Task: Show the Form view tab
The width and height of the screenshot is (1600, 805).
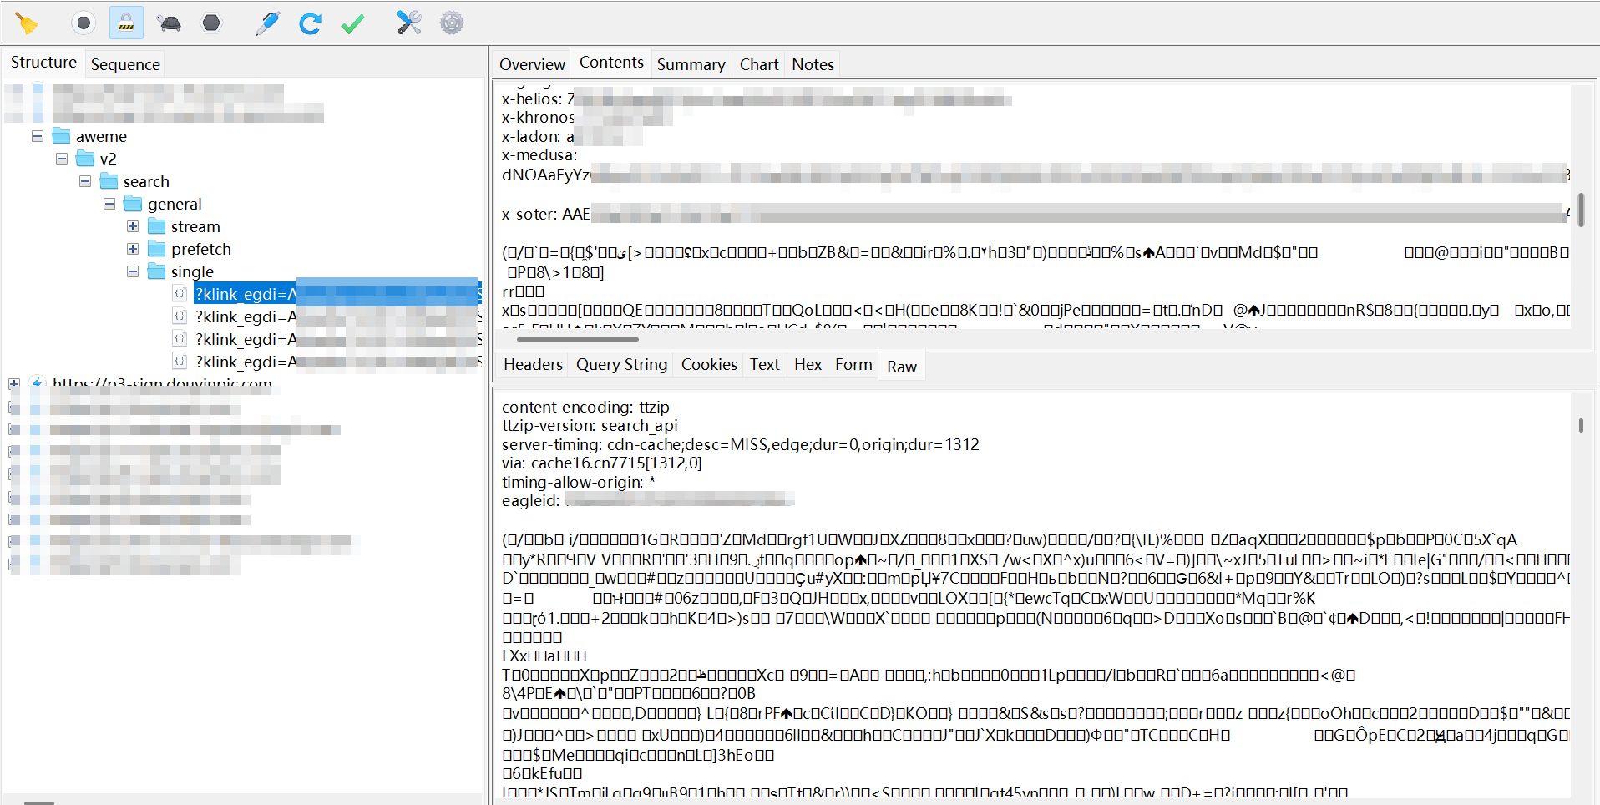Action: (x=853, y=365)
